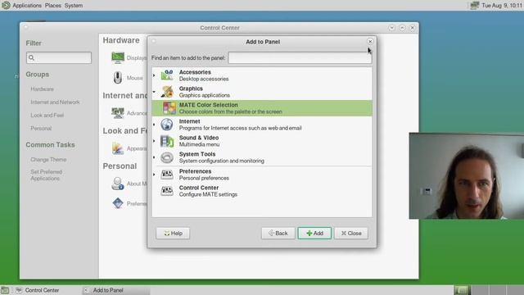This screenshot has height=295, width=524.
Task: Click the Mouse icon in Control Center
Action: tap(118, 78)
